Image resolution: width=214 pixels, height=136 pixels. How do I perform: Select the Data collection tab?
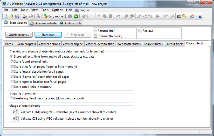196,43
